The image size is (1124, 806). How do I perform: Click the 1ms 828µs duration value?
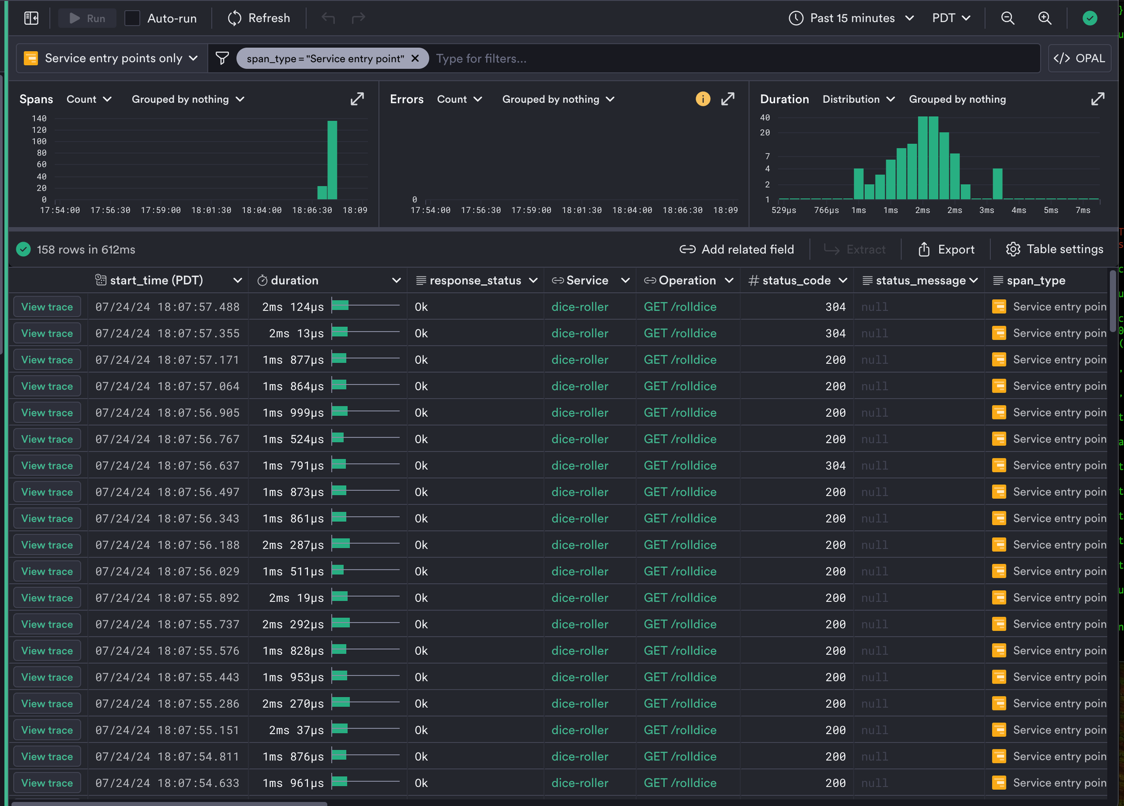(x=293, y=650)
